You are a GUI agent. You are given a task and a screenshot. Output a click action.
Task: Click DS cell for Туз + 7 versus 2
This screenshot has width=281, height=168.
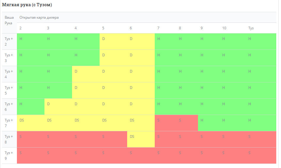click(x=31, y=123)
